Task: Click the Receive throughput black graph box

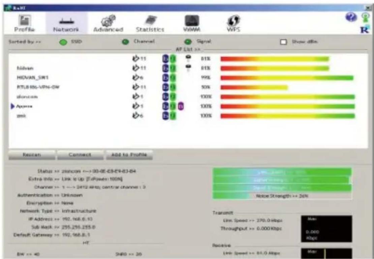Action: 326,253
